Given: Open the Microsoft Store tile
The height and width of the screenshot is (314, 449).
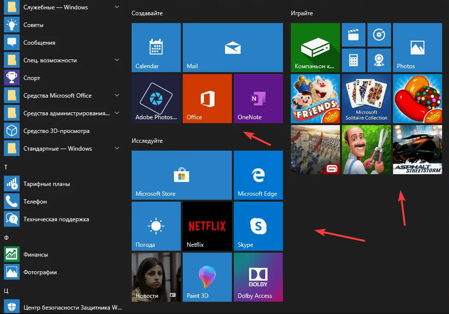Looking at the screenshot, I should [182, 175].
